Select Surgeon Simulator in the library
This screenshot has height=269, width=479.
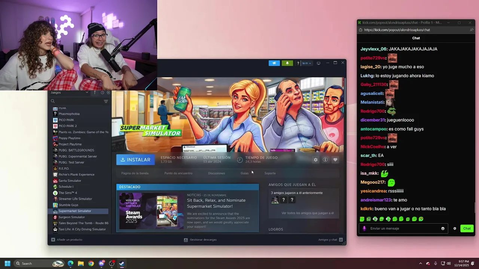point(71,217)
